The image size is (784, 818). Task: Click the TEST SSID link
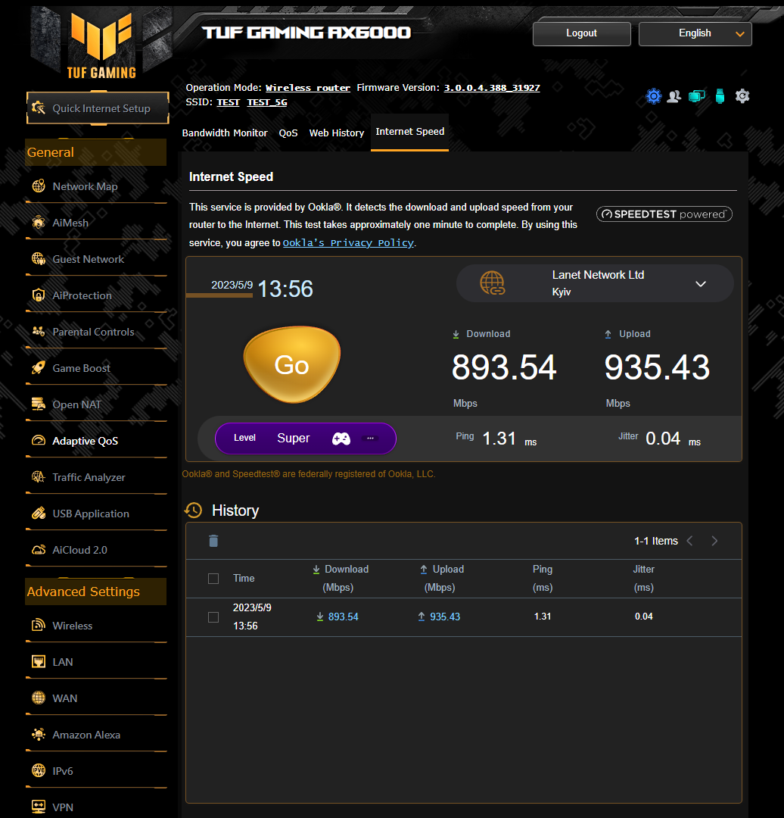[x=229, y=102]
